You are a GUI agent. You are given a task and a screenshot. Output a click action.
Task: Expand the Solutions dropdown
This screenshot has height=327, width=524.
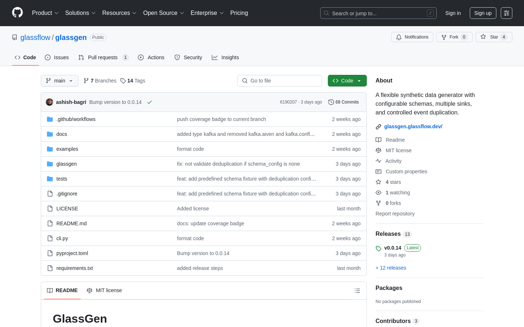point(80,13)
